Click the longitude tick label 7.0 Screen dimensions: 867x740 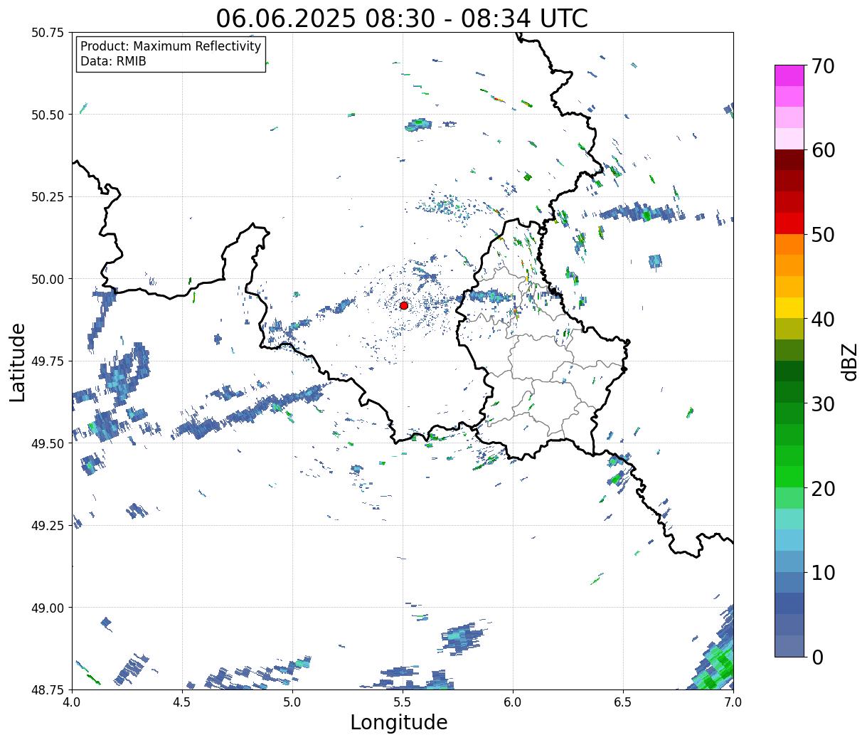pos(733,702)
